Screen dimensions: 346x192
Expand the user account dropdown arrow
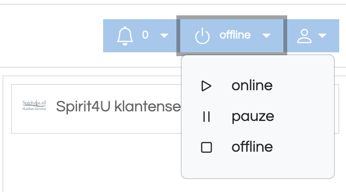(x=322, y=36)
